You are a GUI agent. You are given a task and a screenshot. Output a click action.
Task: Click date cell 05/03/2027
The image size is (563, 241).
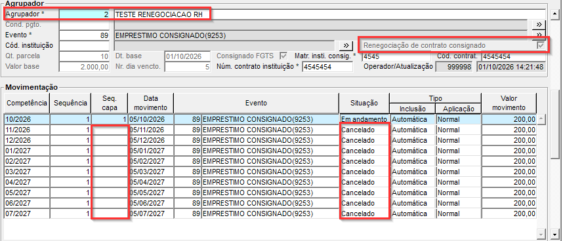(151, 172)
